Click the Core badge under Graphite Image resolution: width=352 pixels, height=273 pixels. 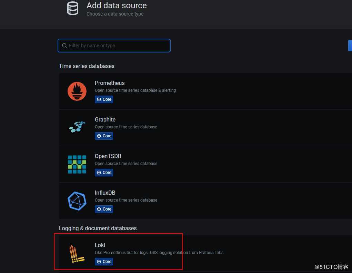coord(104,136)
